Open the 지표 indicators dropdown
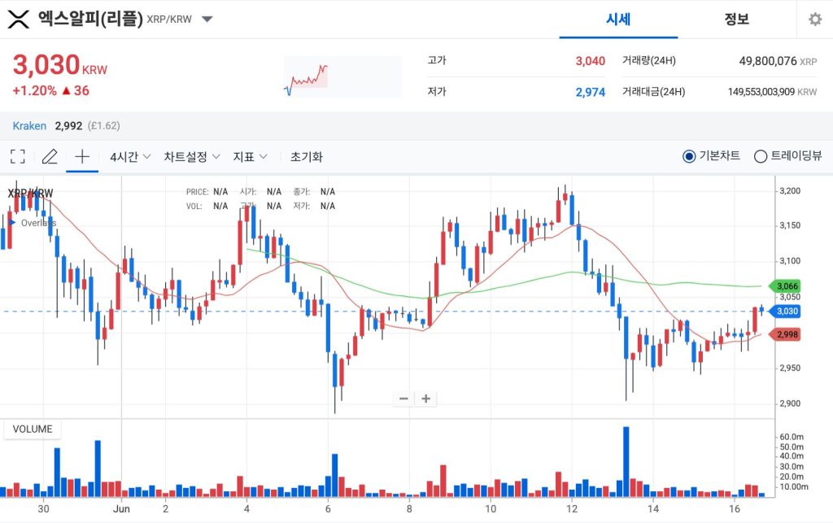This screenshot has height=523, width=833. coord(249,156)
